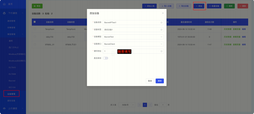Focus the 通讯地址 input field

(x=133, y=51)
